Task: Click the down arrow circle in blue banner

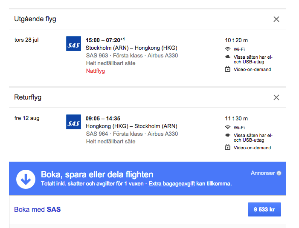Action: click(x=26, y=179)
